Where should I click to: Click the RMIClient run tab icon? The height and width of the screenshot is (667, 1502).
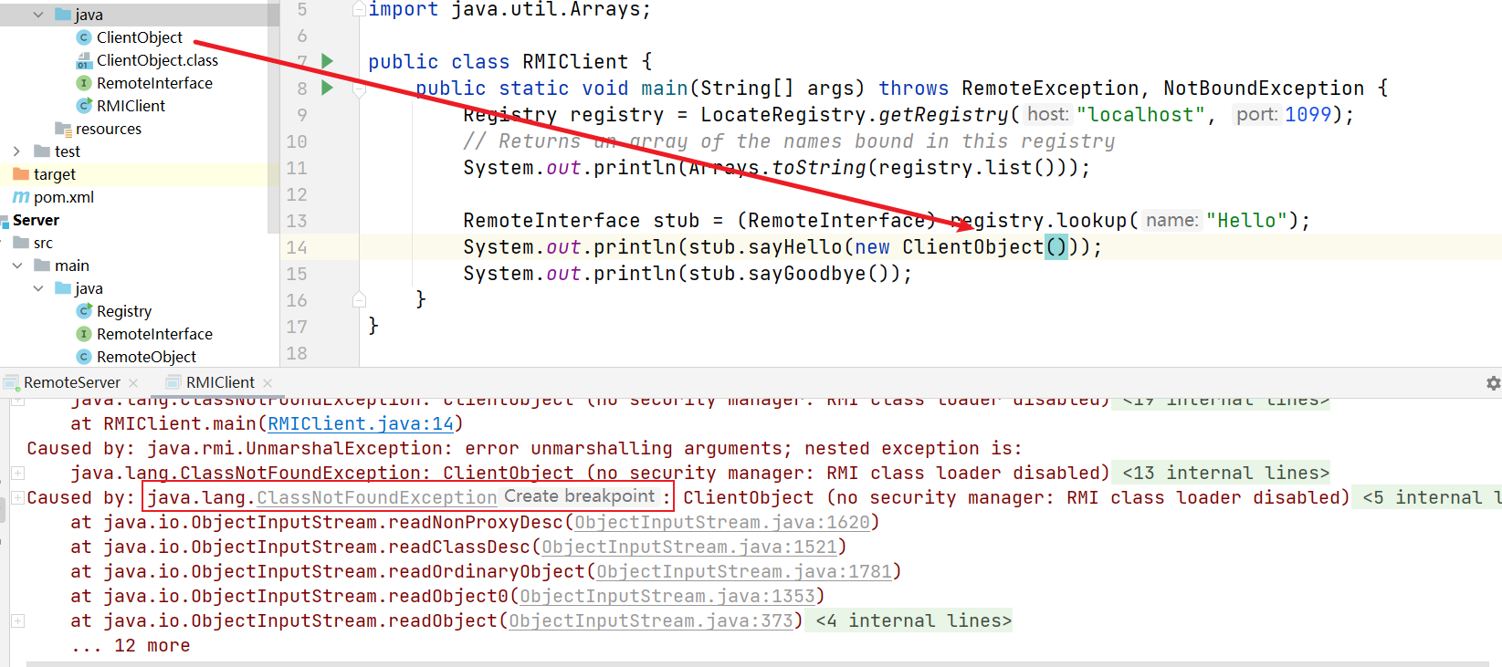point(173,382)
